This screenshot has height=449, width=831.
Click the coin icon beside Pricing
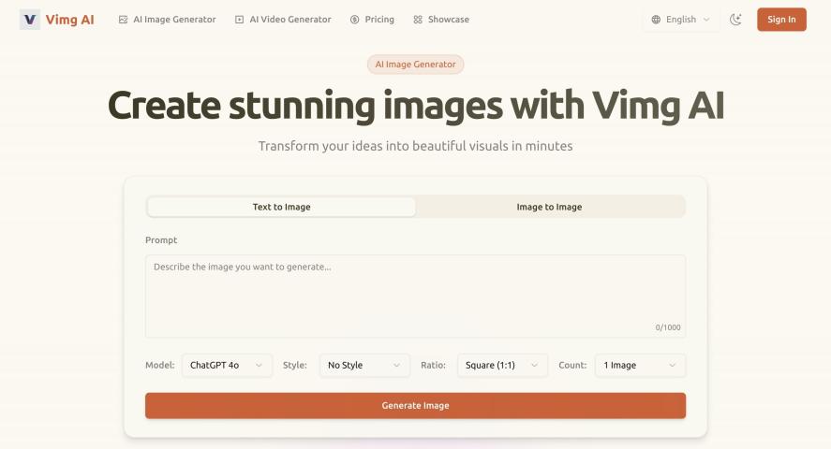pos(354,20)
